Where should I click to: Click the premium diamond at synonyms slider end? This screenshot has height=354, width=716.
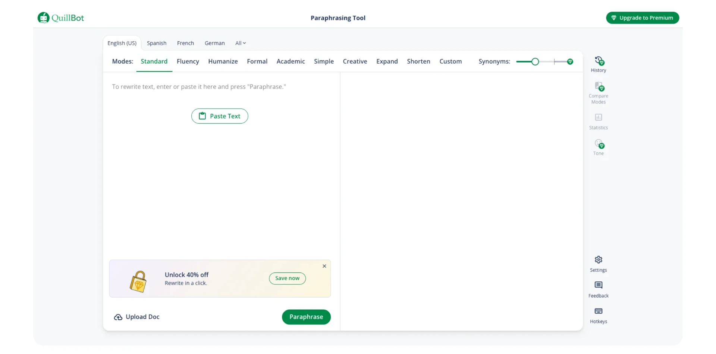[x=570, y=62]
